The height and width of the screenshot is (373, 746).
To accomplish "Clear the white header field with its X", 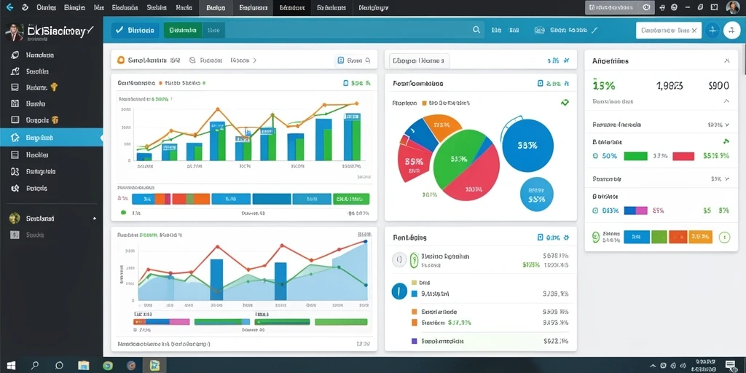I will coord(694,30).
